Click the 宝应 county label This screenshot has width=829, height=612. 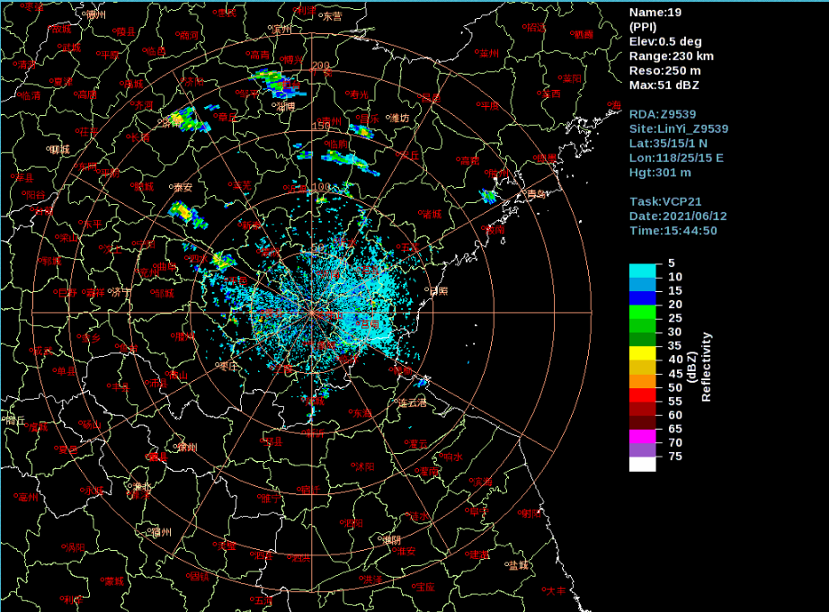click(425, 587)
